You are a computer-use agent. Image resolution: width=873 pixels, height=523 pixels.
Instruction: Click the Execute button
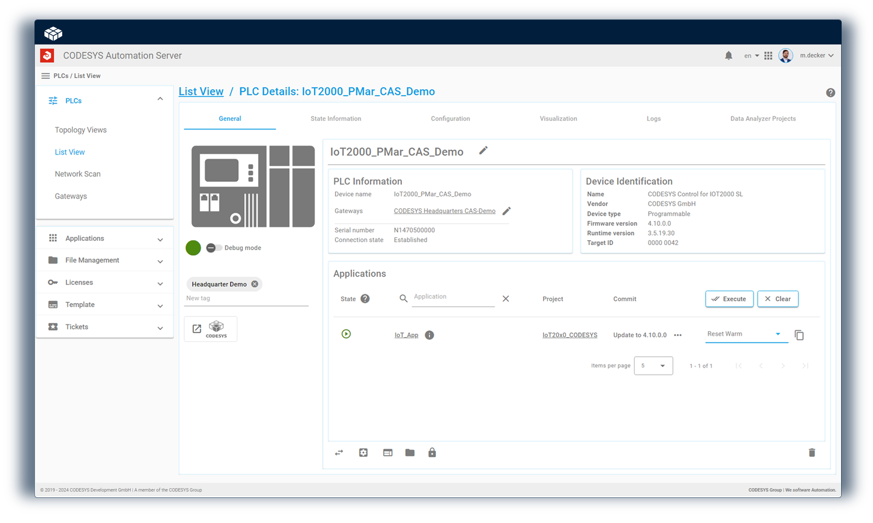click(x=729, y=299)
